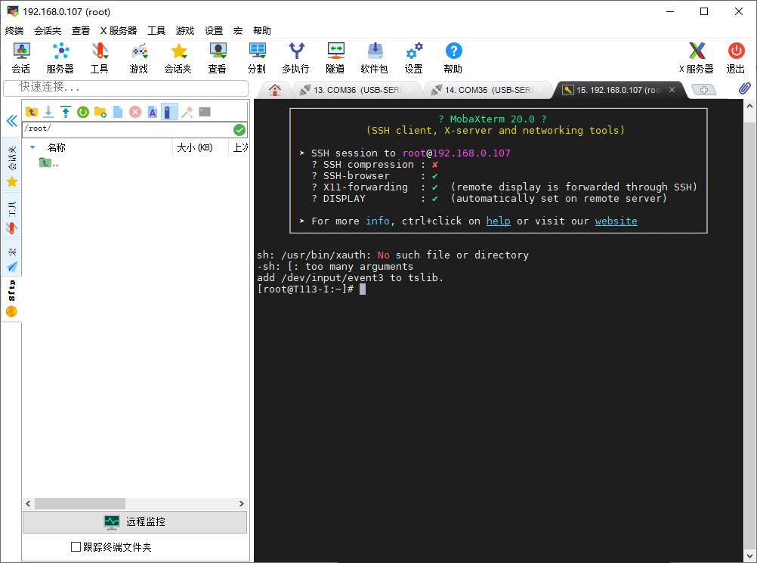
Task: Refresh the SFTP folder with green icon
Action: coord(83,112)
